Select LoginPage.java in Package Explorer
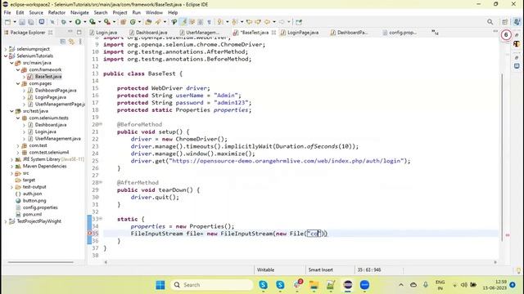Viewport: 524px width, 294px height. click(x=50, y=97)
